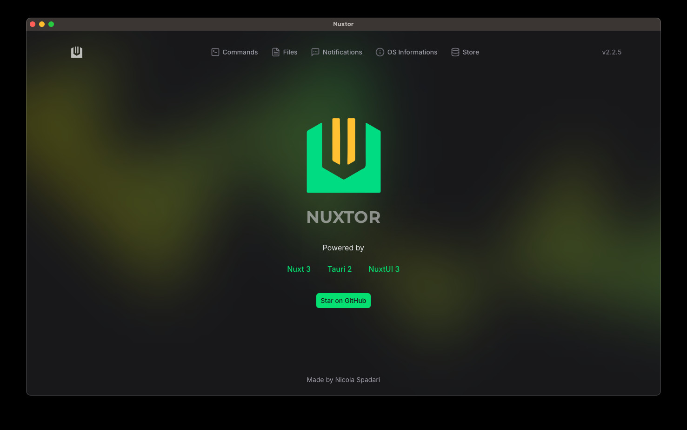Open the Commands page
This screenshot has height=430, width=687.
234,52
